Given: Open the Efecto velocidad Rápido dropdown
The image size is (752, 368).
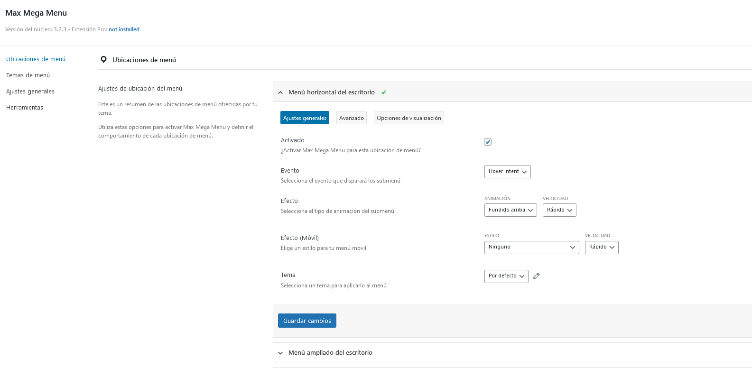Looking at the screenshot, I should [559, 210].
